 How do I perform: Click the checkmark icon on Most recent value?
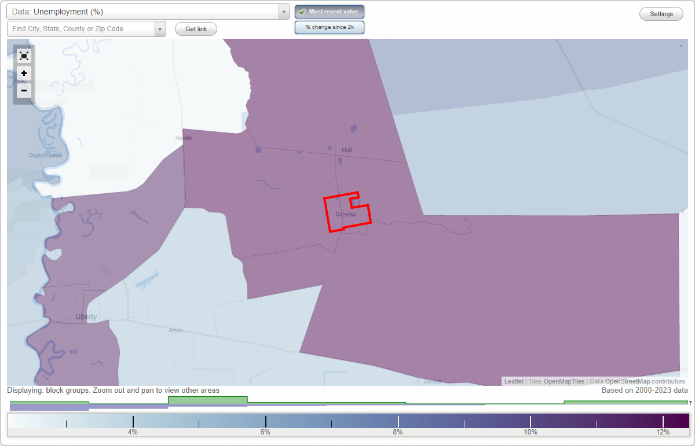[302, 12]
